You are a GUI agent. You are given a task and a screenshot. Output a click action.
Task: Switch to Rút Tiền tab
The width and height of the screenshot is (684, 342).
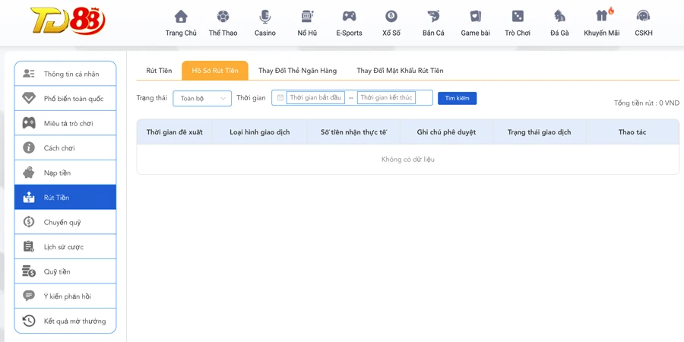coord(160,71)
